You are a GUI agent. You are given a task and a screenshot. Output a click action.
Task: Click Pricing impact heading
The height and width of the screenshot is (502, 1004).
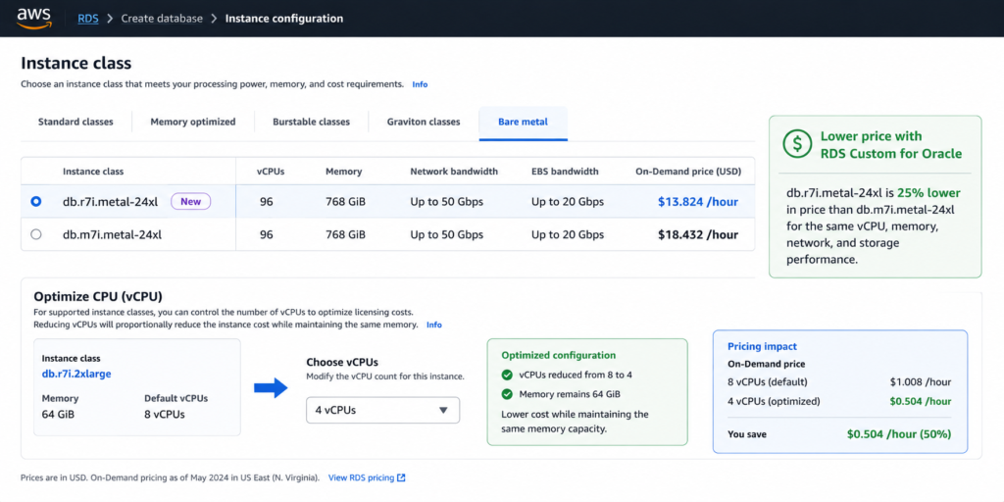[x=762, y=346]
